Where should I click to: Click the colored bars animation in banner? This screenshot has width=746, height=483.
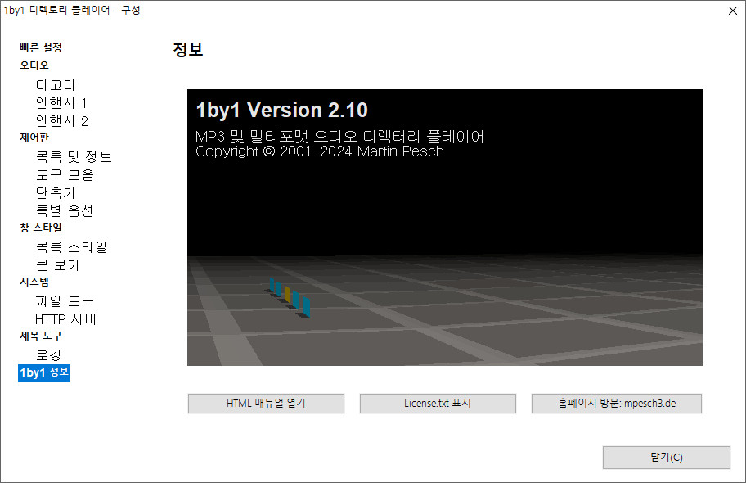[x=290, y=298]
